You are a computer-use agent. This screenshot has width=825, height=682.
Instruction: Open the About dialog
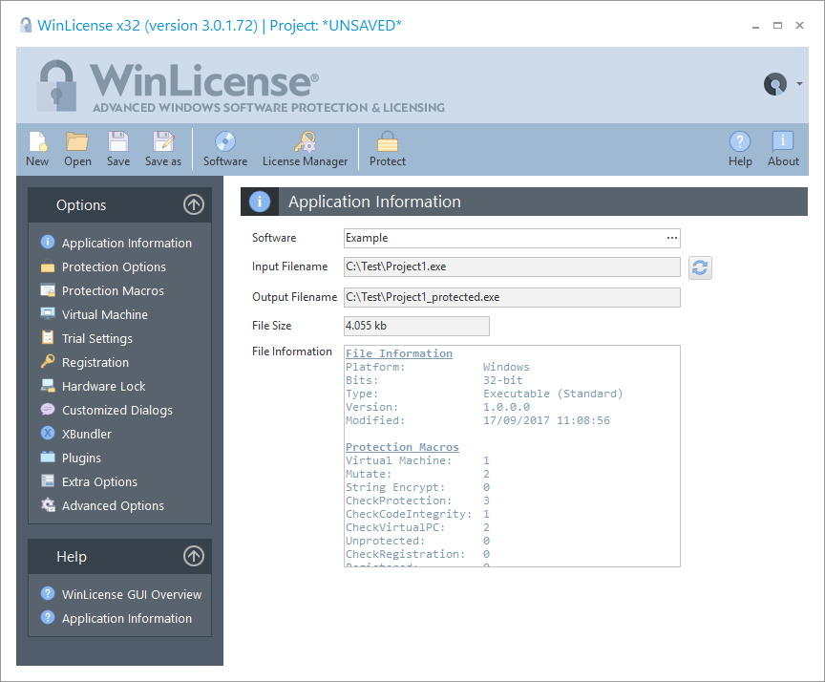tap(783, 148)
